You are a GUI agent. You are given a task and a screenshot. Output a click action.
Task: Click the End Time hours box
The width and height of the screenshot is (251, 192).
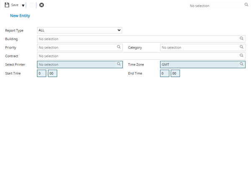(164, 73)
